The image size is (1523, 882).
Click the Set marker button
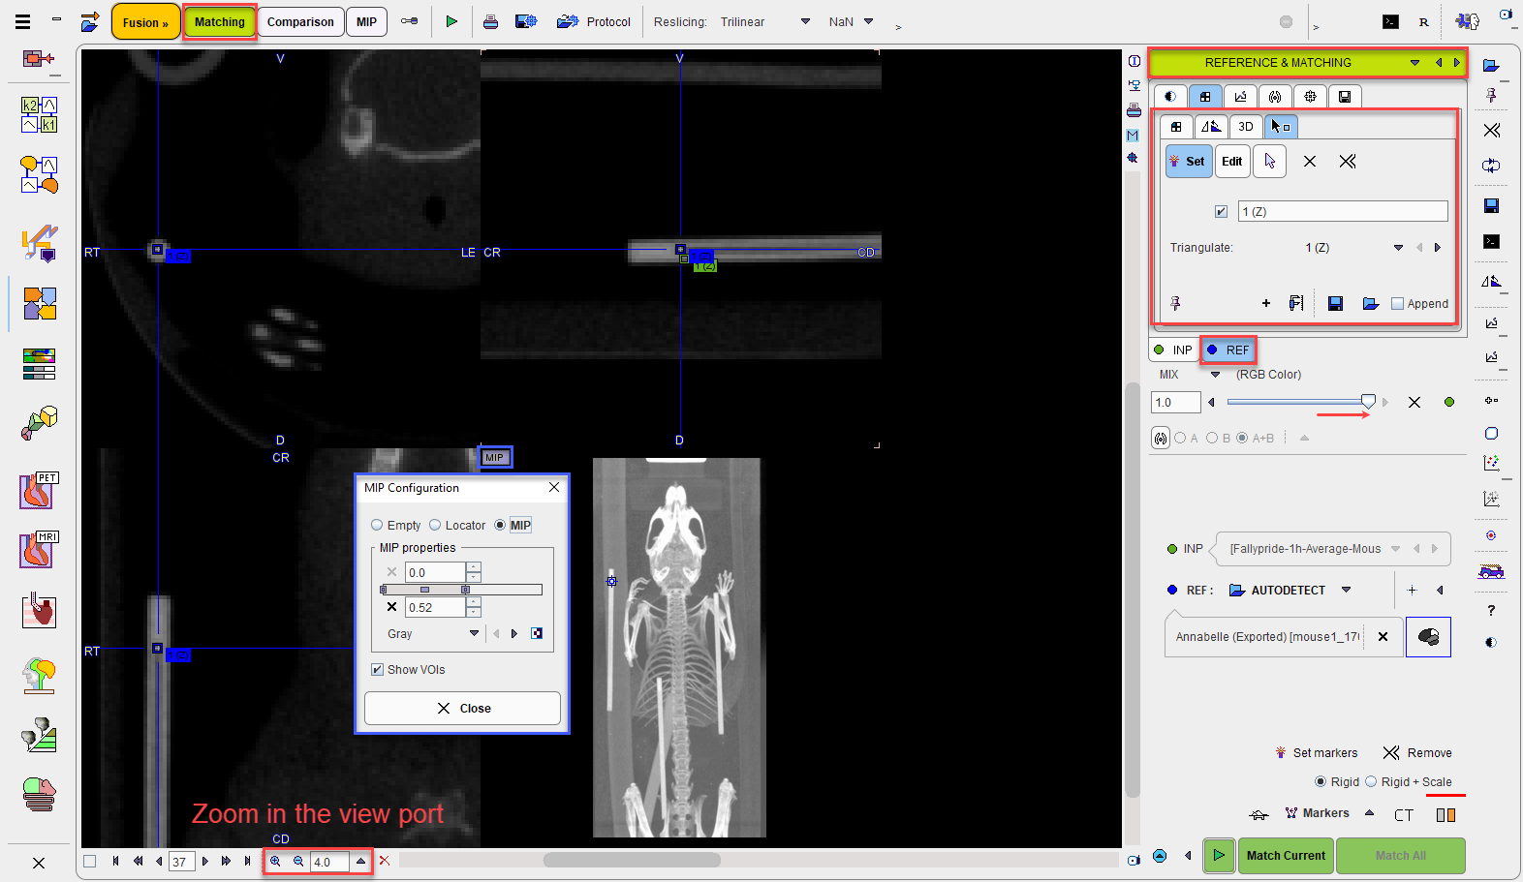click(1188, 162)
